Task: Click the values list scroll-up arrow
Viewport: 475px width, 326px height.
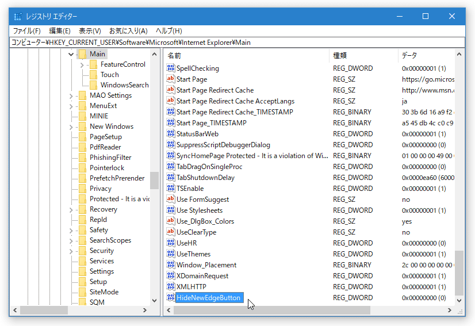Action: click(459, 55)
